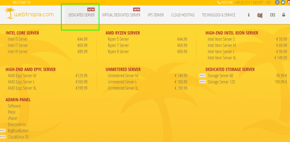Select the Intel i7 Server link
The image size is (290, 142).
coord(18,45)
